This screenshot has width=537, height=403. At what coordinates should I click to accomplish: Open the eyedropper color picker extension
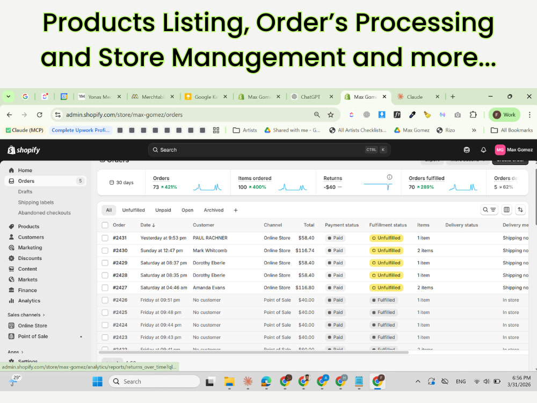[412, 115]
